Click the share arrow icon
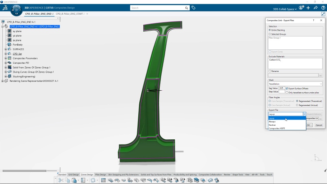The height and width of the screenshot is (184, 327). pyautogui.click(x=315, y=8)
